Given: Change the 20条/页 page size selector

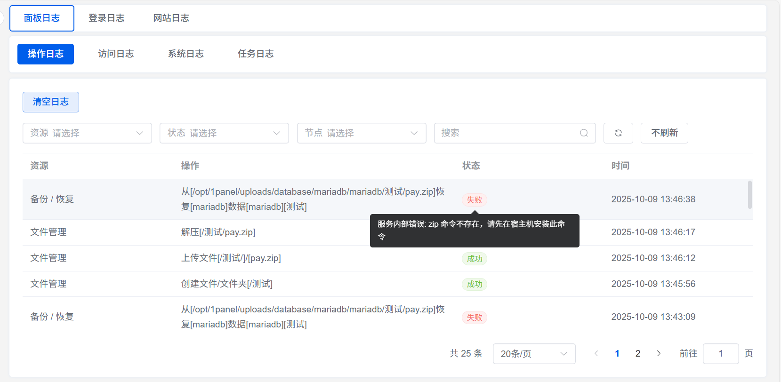Looking at the screenshot, I should tap(534, 354).
